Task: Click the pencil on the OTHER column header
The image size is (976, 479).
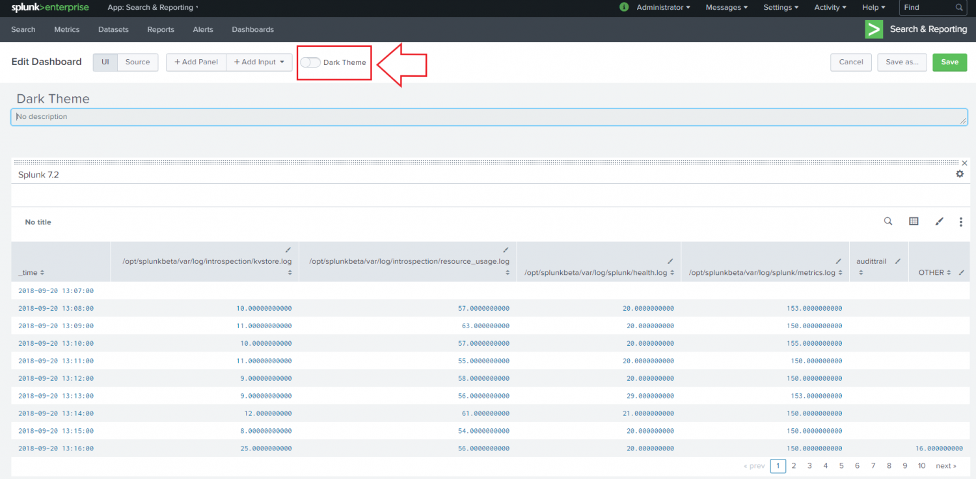Action: pos(962,272)
